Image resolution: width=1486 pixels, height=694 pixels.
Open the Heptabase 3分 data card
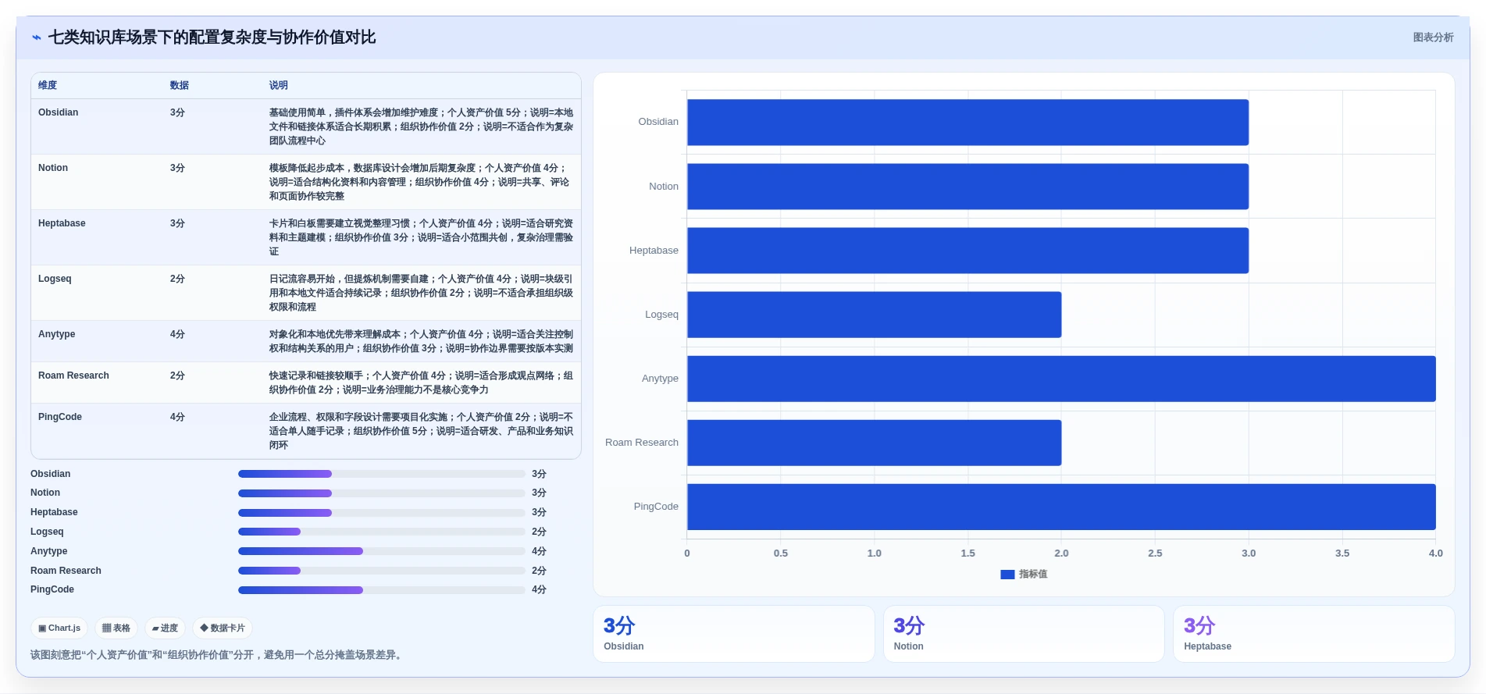tap(1314, 634)
